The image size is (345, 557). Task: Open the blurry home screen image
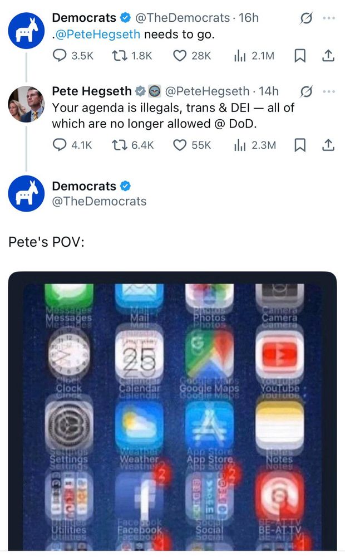coord(172,412)
